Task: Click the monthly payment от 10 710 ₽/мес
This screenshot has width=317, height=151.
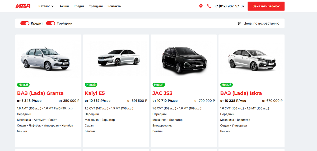Action: [x=165, y=101]
